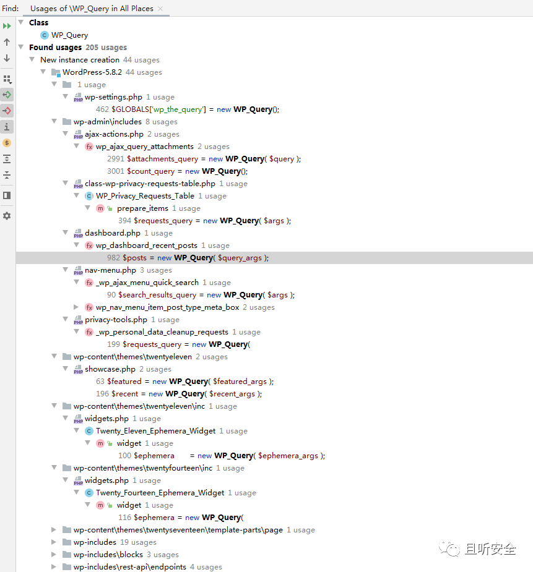Click PHP file icon of ajax-actions.php
This screenshot has width=533, height=572.
click(x=78, y=135)
